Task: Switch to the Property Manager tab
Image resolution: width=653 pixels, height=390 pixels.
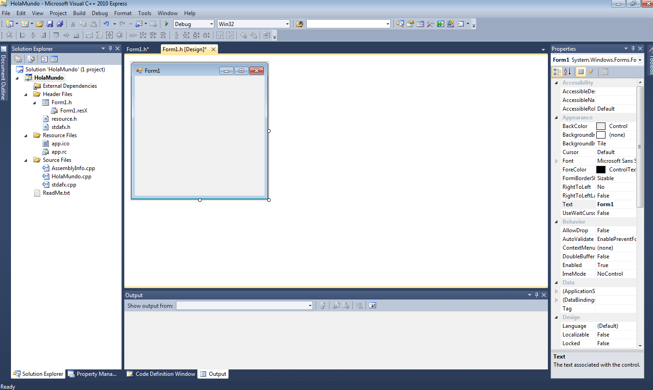Action: point(92,374)
